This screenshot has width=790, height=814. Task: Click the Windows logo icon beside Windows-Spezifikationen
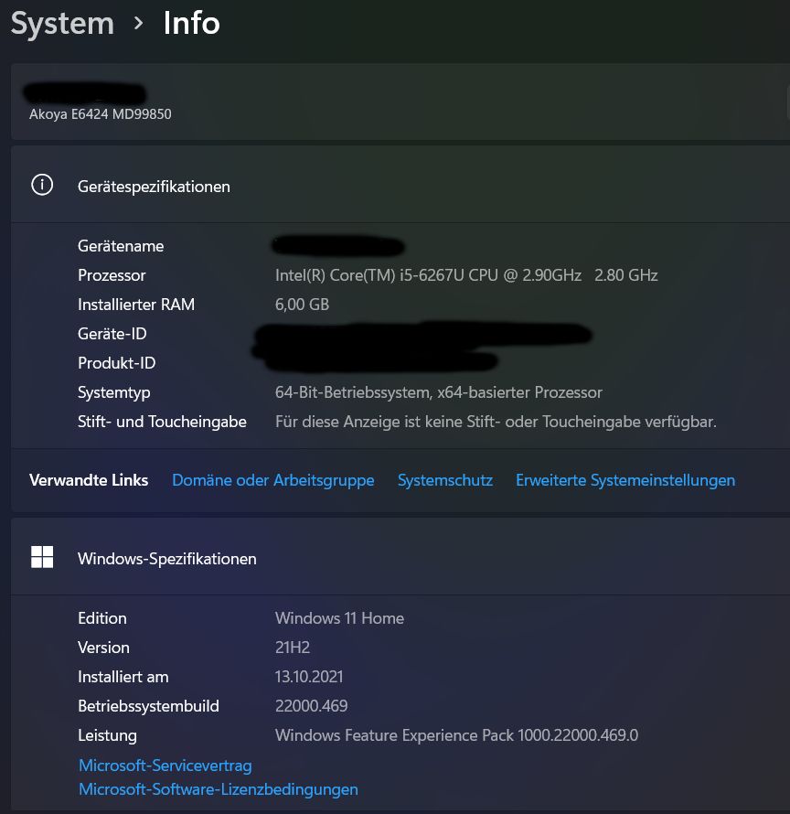click(x=42, y=556)
